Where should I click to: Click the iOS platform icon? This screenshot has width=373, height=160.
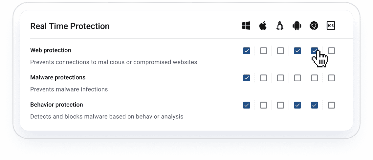331,26
